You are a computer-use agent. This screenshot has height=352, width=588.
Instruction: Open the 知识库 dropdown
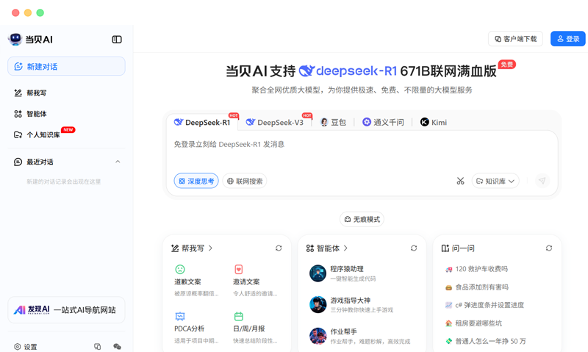(x=495, y=181)
